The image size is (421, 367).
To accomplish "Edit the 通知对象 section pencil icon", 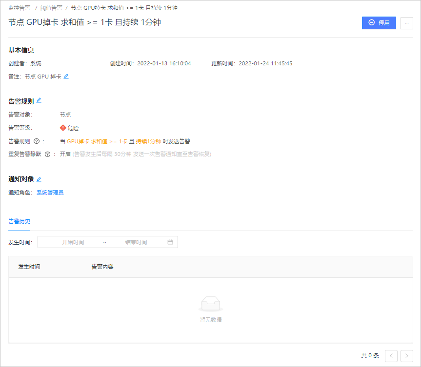I will [x=39, y=179].
